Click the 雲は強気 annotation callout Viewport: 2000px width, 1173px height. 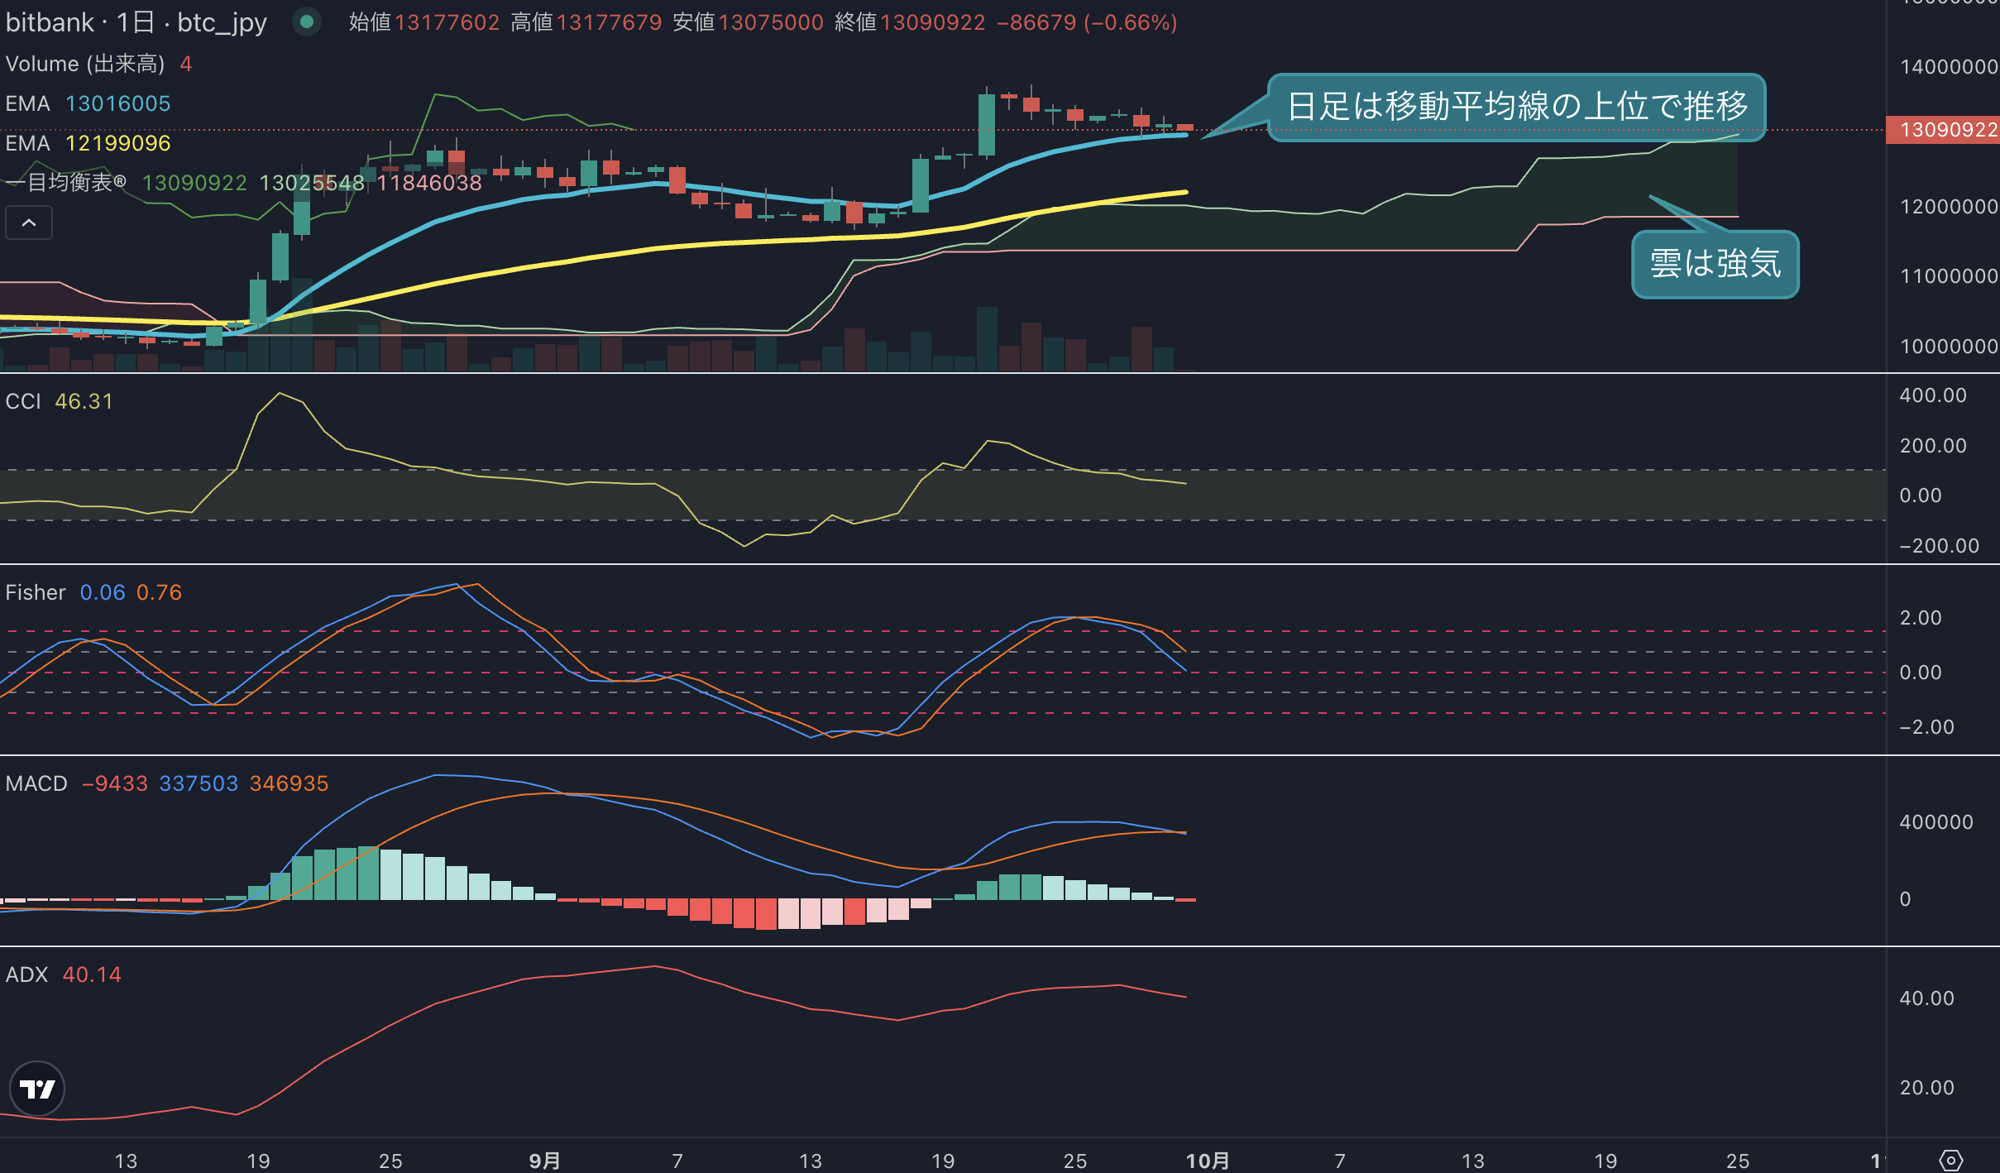coord(1715,264)
